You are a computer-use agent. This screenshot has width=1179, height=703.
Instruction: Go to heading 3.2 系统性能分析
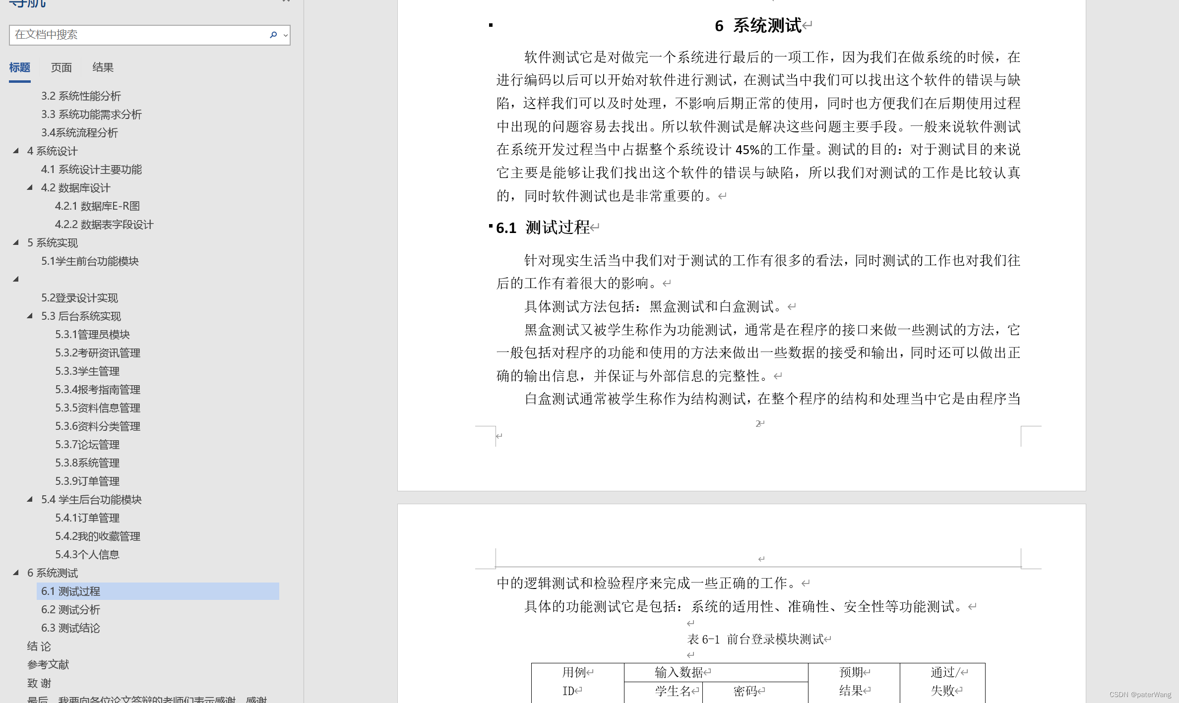(81, 96)
